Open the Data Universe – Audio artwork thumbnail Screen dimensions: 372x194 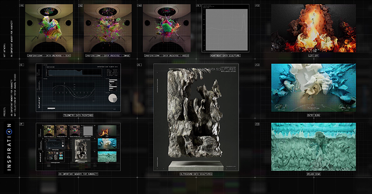166,28
